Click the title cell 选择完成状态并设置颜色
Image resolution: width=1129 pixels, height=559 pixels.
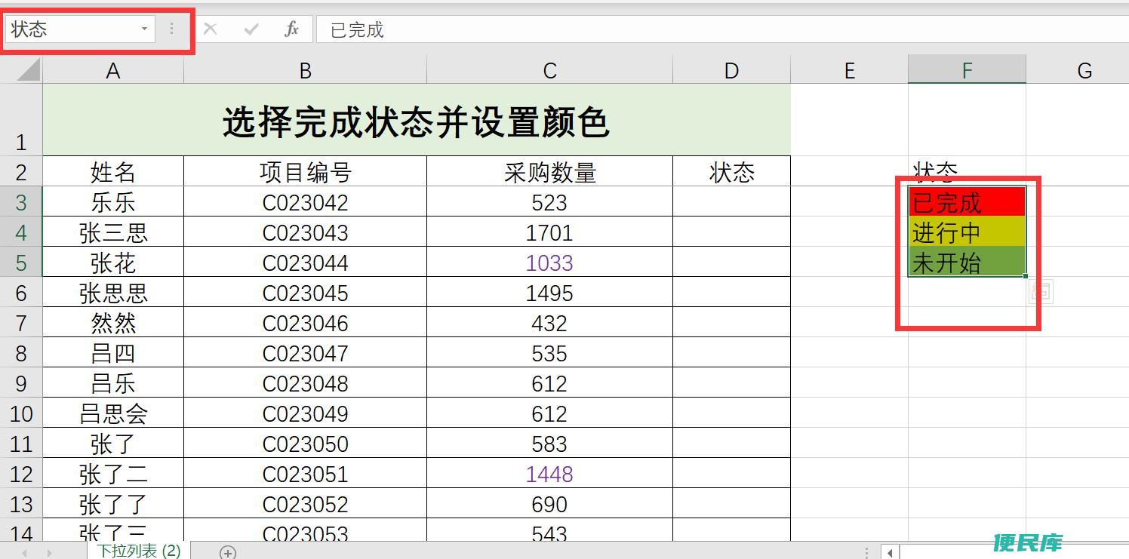pyautogui.click(x=417, y=119)
